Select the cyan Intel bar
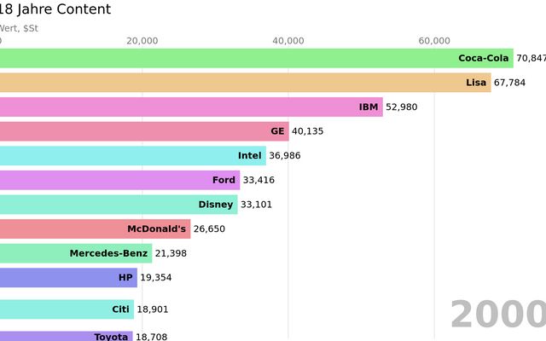Viewport: 546px width, 341px height. 132,155
